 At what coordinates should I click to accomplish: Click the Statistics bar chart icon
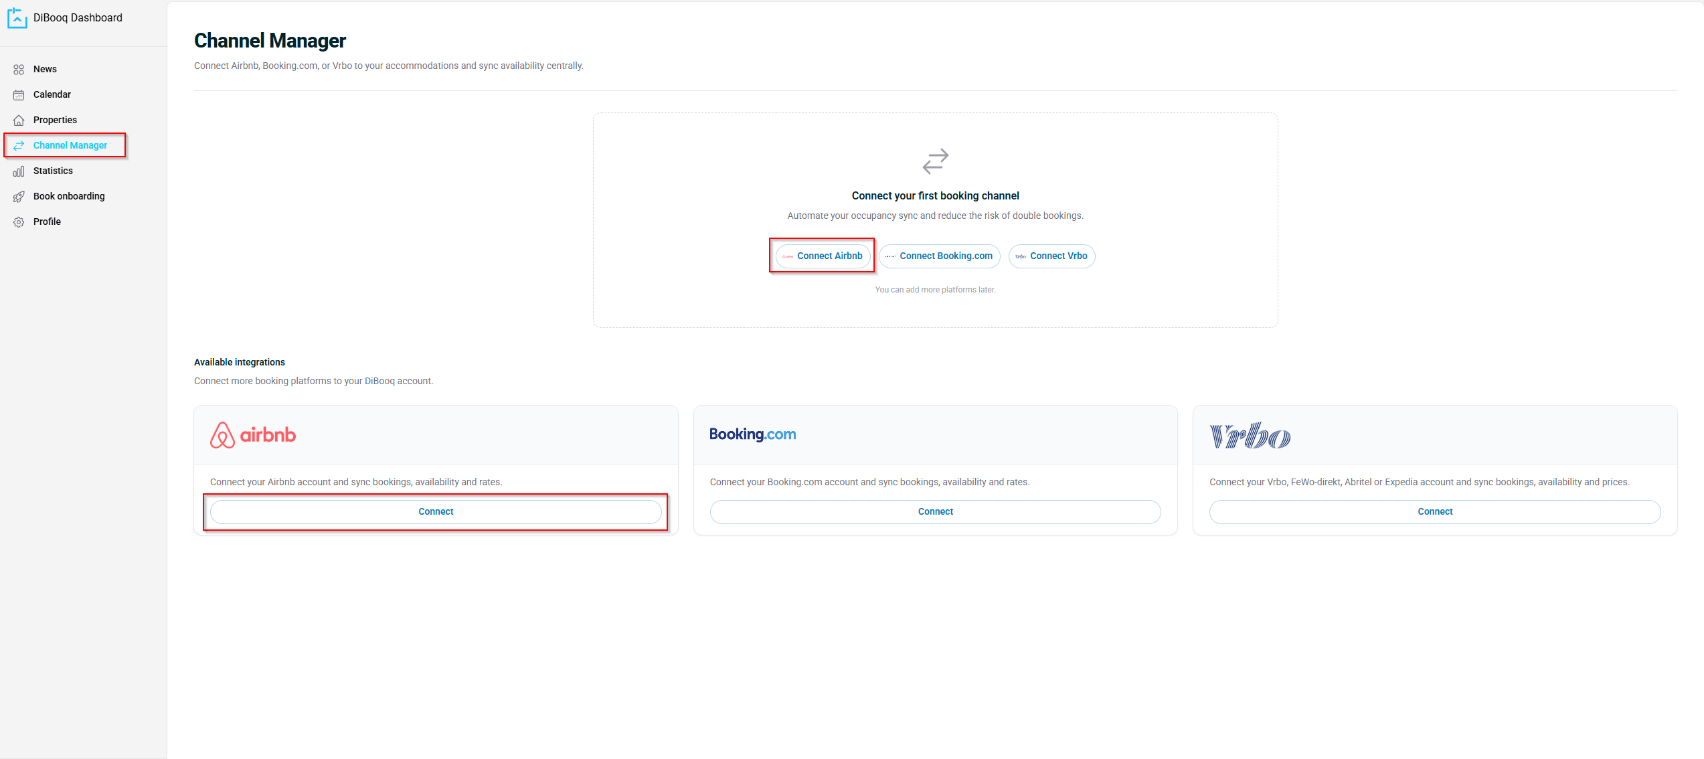(x=19, y=171)
